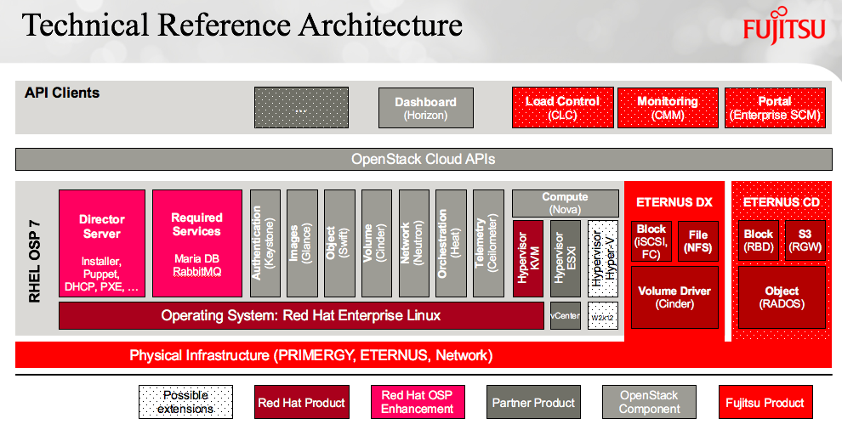This screenshot has width=842, height=424.
Task: Select the Hypervisor KVM block
Action: click(527, 258)
